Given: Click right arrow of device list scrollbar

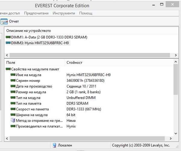Looking at the screenshot, I should 176,55.
